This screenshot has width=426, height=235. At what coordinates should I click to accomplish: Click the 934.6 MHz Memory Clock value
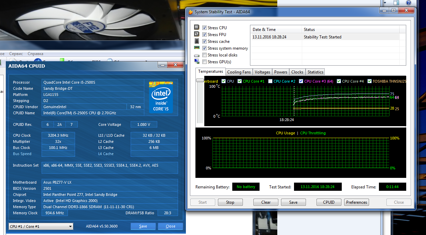click(55, 213)
